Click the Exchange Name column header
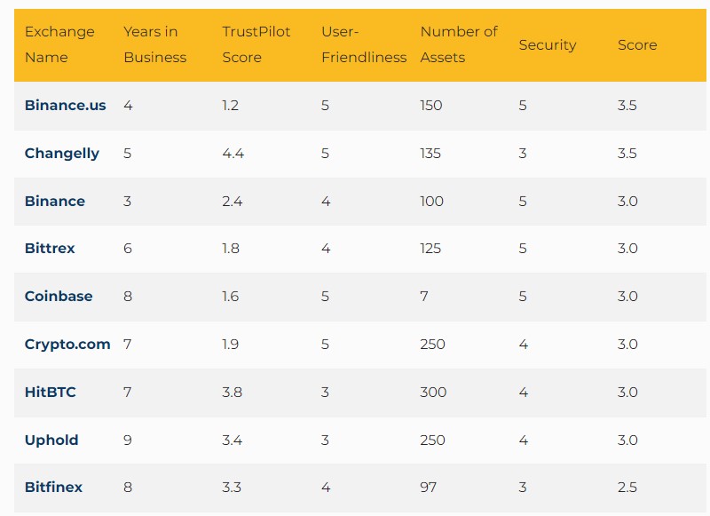 [x=59, y=44]
